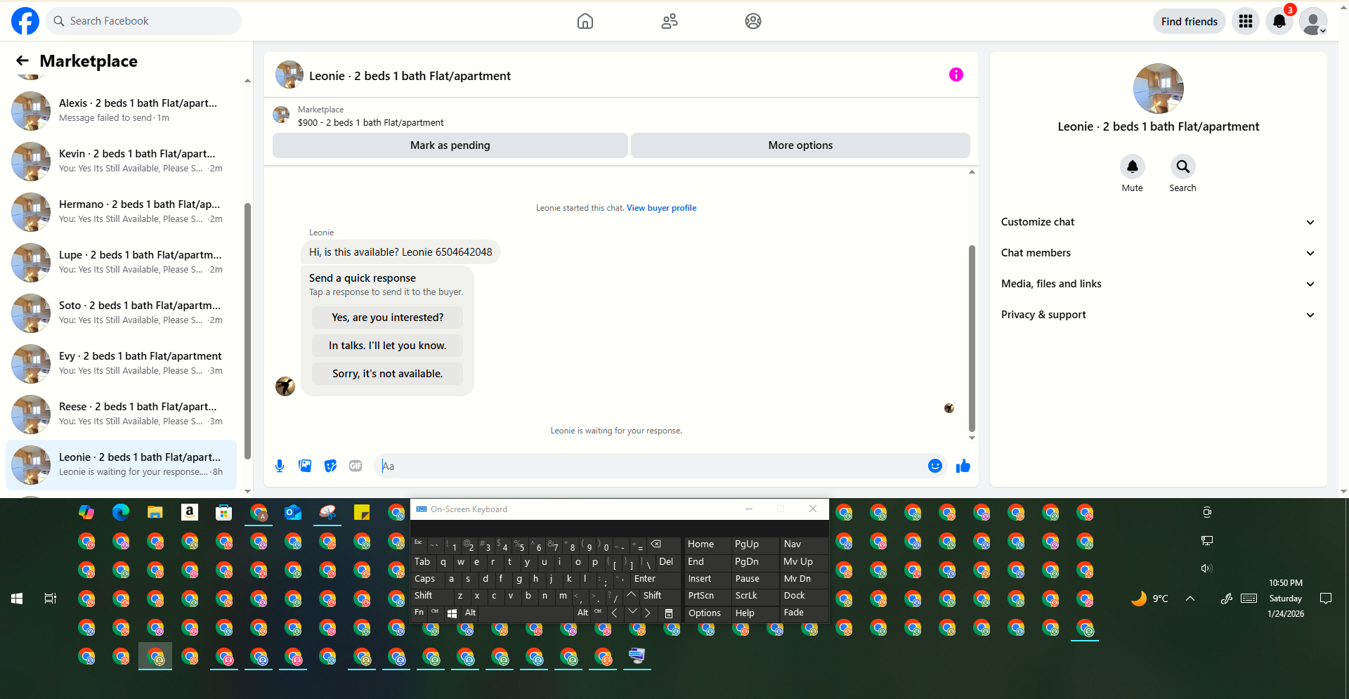
Task: Open the Windows Start menu
Action: [x=17, y=599]
